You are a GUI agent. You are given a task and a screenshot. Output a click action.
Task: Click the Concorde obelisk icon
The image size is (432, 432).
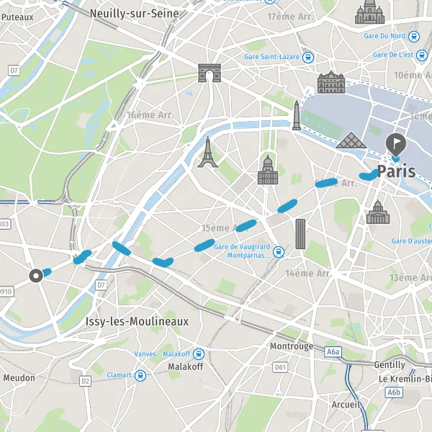point(297,115)
